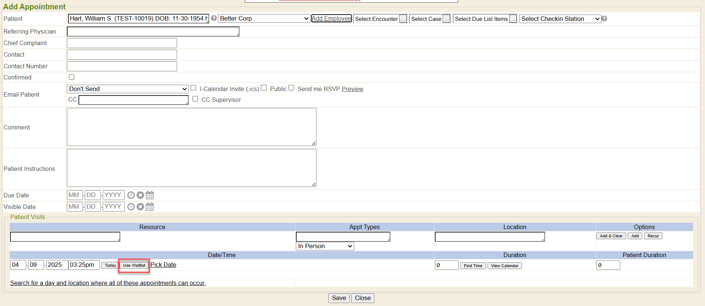Click the Visible Date clock icon

coord(131,207)
